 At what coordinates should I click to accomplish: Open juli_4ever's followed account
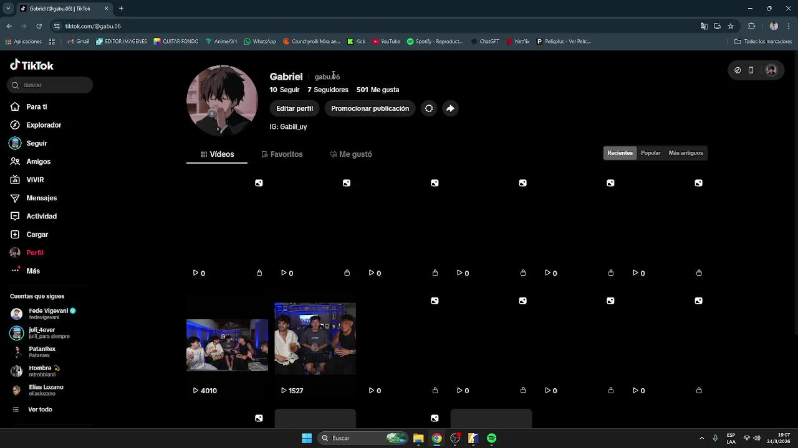tap(40, 333)
